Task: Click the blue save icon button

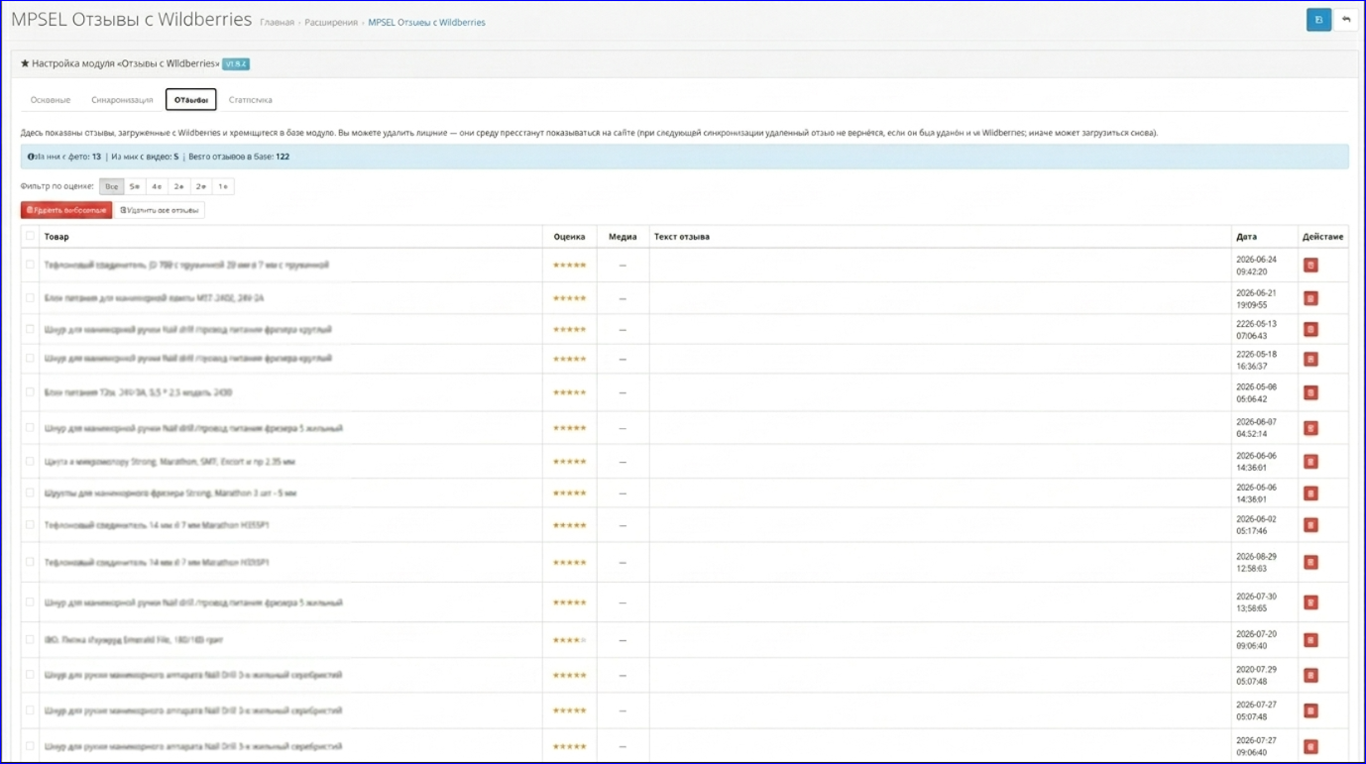Action: [1318, 20]
